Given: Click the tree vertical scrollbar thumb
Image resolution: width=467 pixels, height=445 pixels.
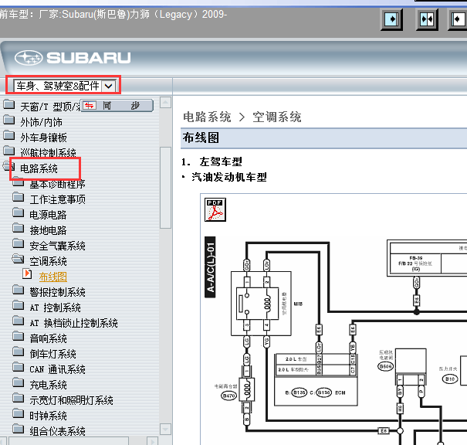Looking at the screenshot, I should pos(165,188).
